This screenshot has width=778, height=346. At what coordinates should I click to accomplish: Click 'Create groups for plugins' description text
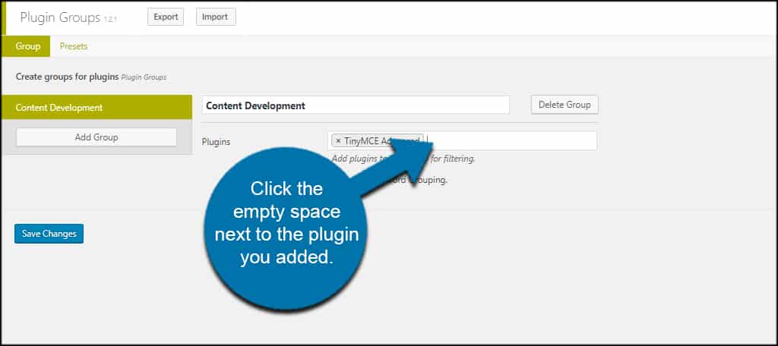[x=67, y=77]
